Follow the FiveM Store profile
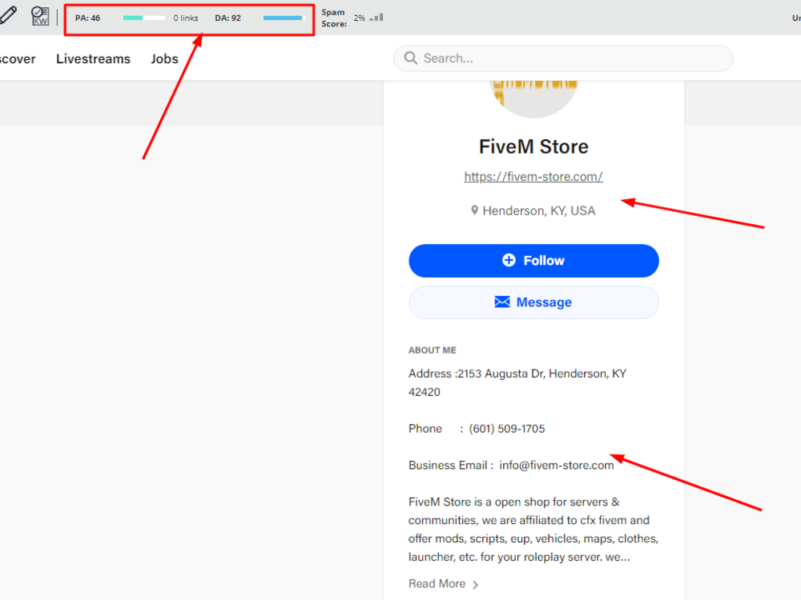 click(x=533, y=261)
